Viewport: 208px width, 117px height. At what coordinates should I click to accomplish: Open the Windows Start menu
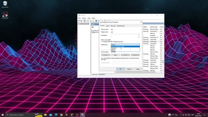click(x=3, y=115)
